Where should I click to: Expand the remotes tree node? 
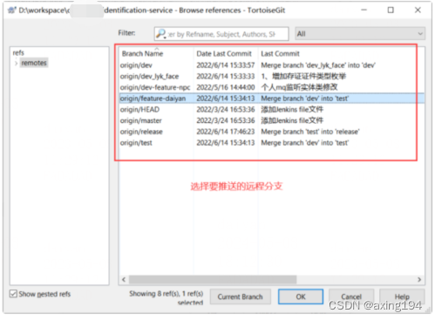click(17, 63)
